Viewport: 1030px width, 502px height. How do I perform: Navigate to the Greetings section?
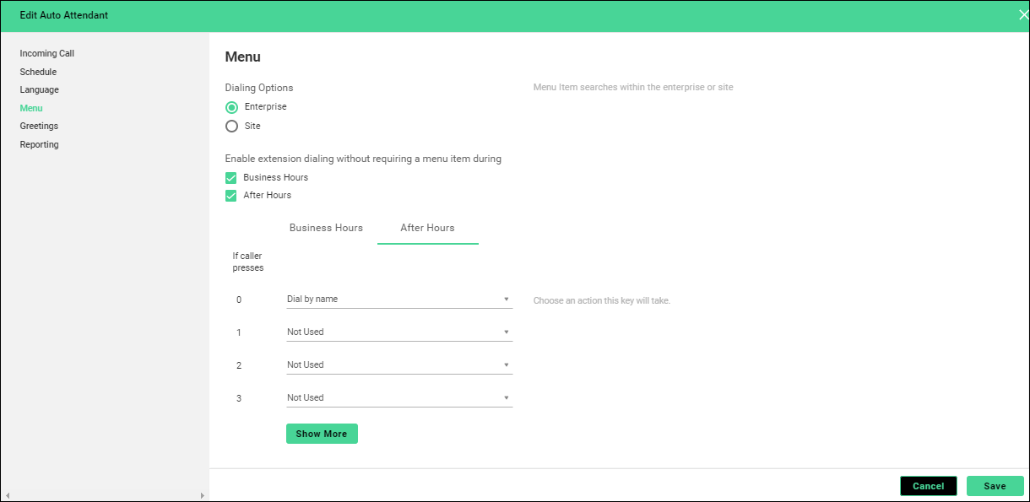pos(39,127)
